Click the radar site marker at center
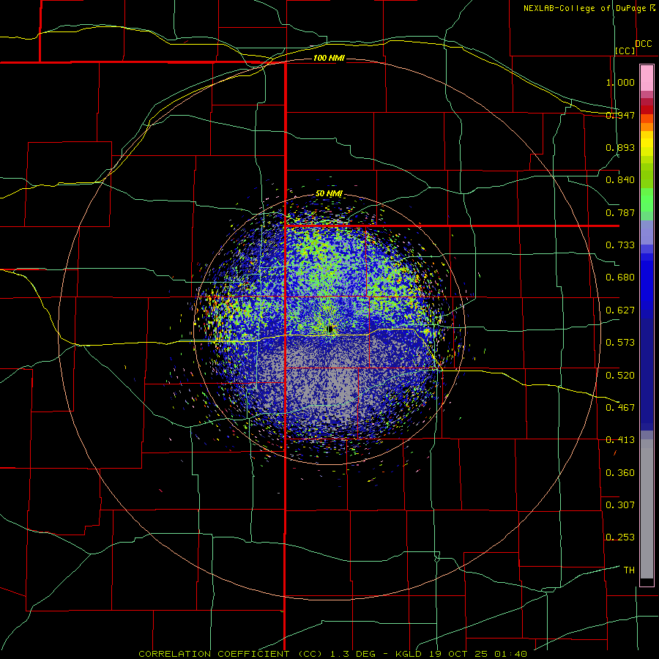Image resolution: width=659 pixels, height=659 pixels. pos(329,329)
